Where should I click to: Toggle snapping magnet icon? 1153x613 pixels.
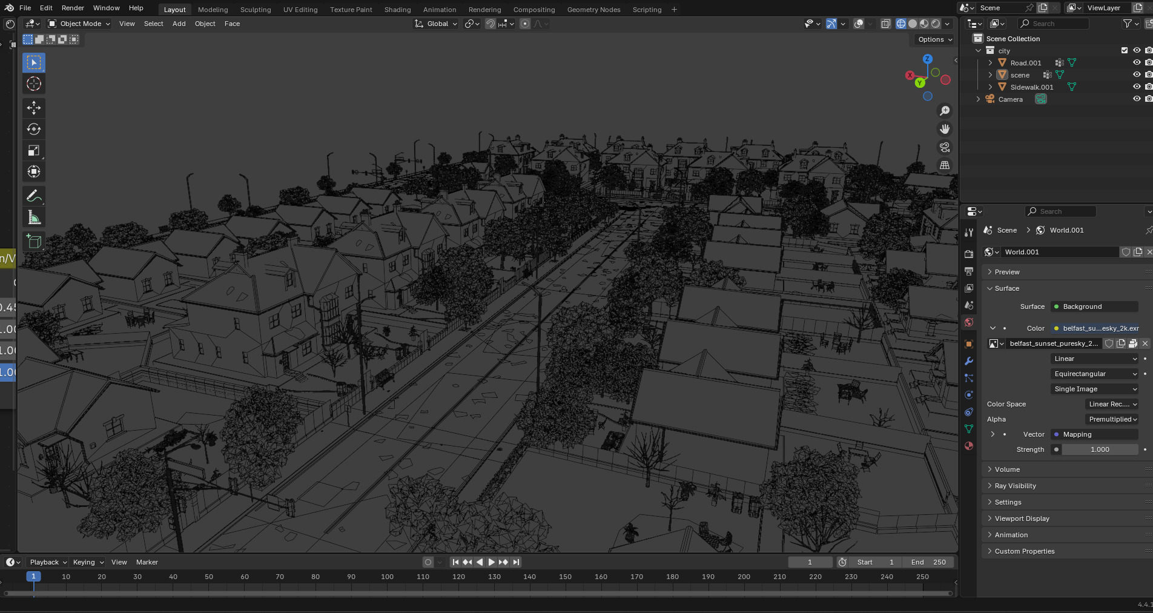click(491, 24)
